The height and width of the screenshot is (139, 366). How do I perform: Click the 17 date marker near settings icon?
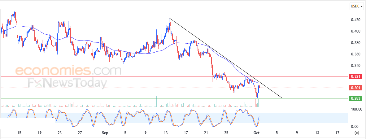pyautogui.click(x=337, y=133)
